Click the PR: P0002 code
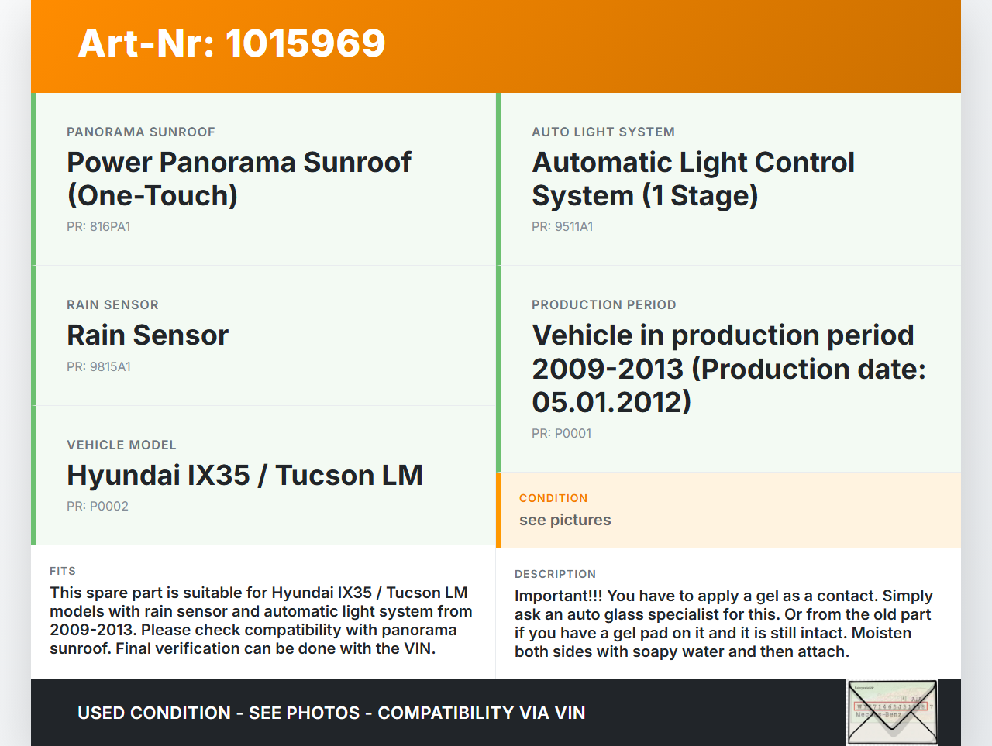 click(98, 507)
